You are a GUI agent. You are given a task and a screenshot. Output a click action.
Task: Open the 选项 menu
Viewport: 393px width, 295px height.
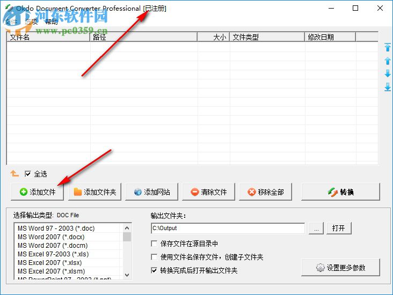click(31, 22)
